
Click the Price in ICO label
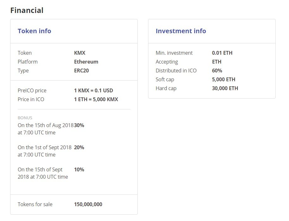[31, 99]
